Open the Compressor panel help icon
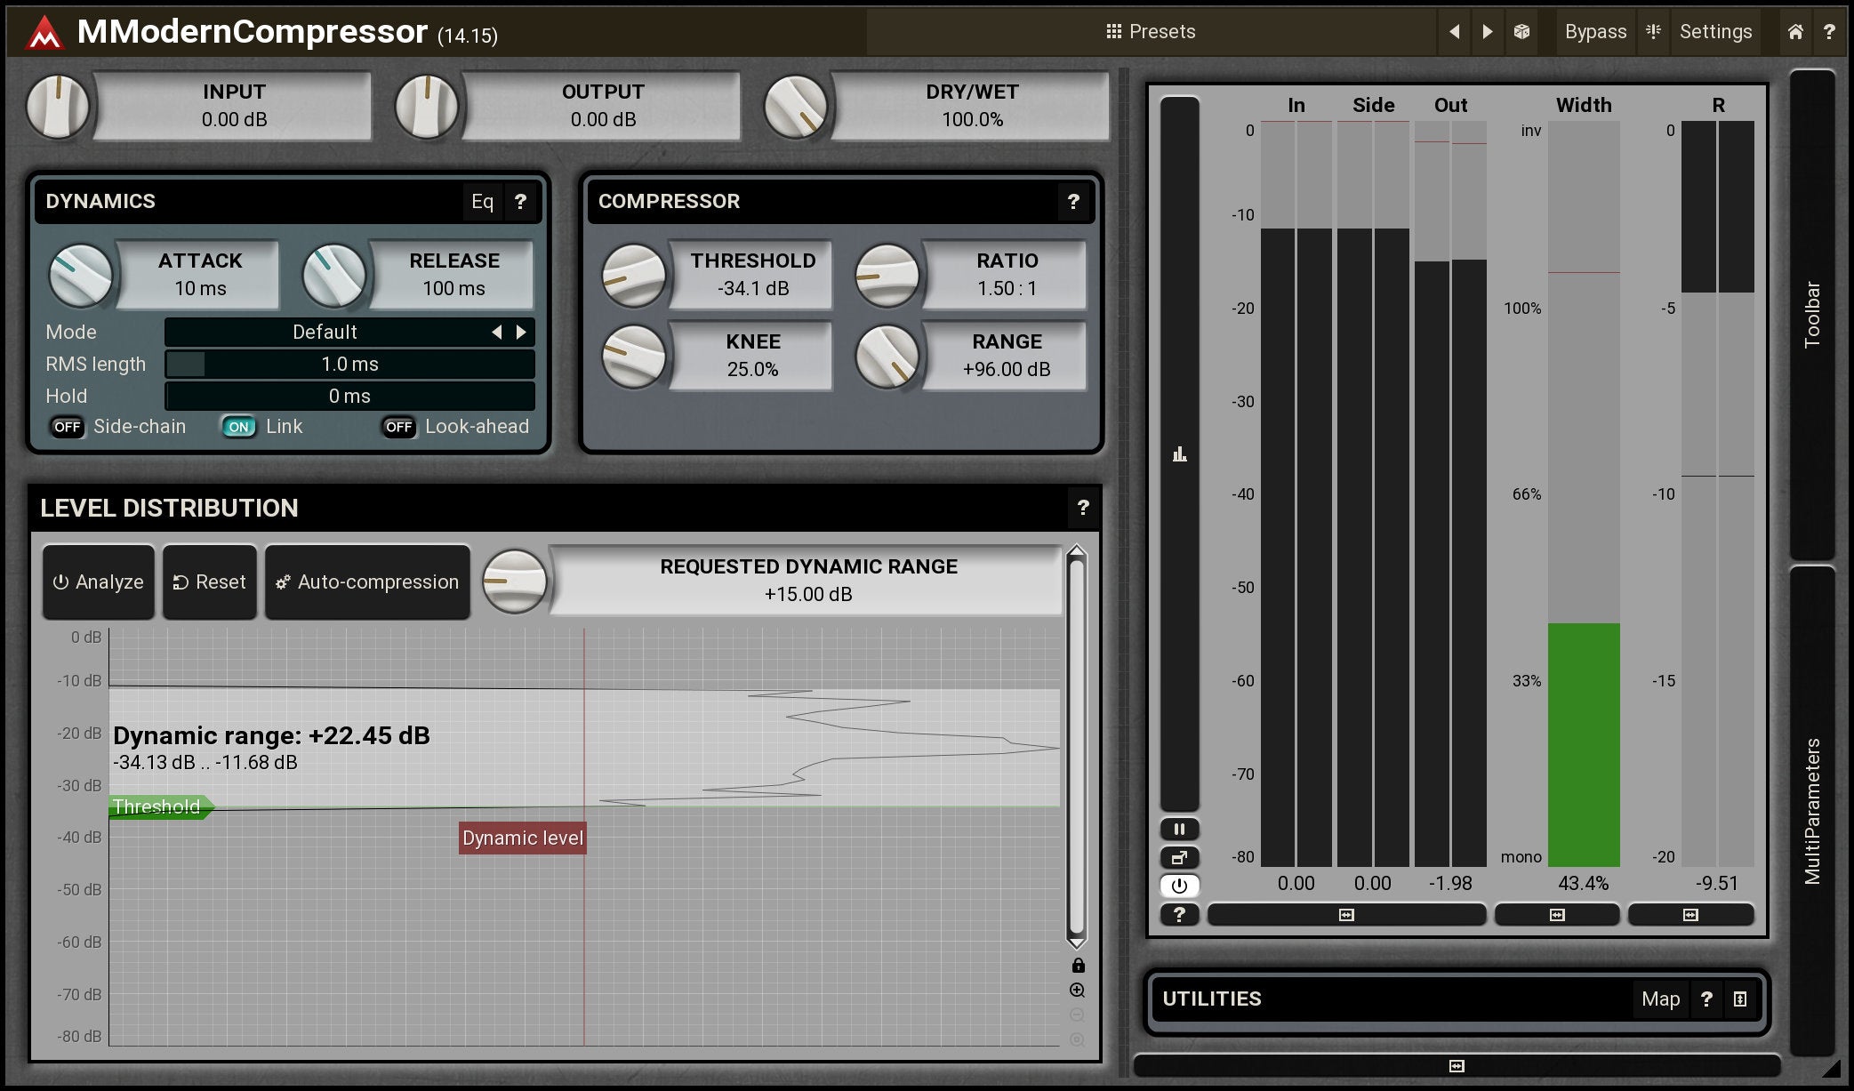This screenshot has width=1854, height=1091. tap(1073, 202)
